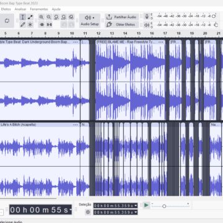223x223 pixels.
Task: Click the Zoom In magnifier
Action: tap(42, 17)
